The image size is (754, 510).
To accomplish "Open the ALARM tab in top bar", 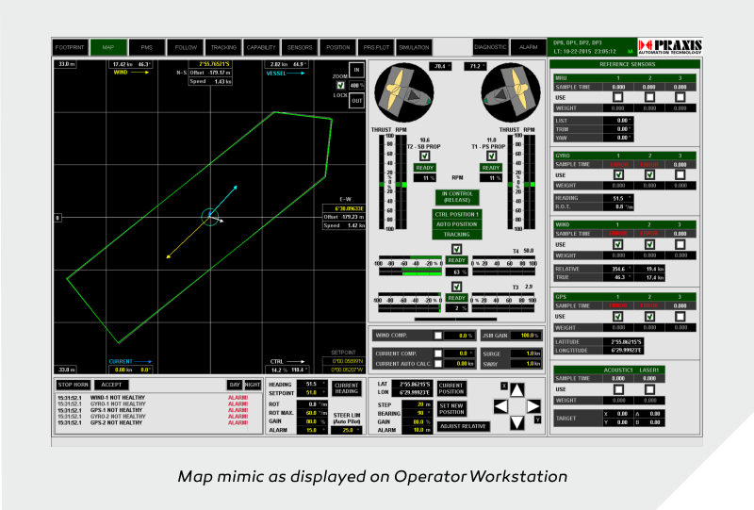I will pos(528,47).
